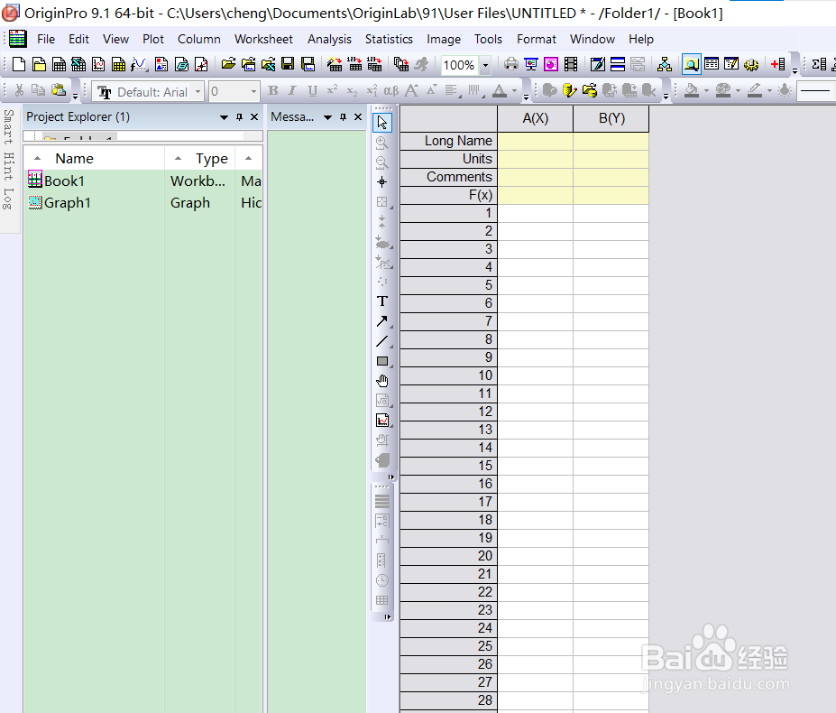Open the Messages panel options arrow
Image resolution: width=836 pixels, height=713 pixels.
pyautogui.click(x=328, y=117)
